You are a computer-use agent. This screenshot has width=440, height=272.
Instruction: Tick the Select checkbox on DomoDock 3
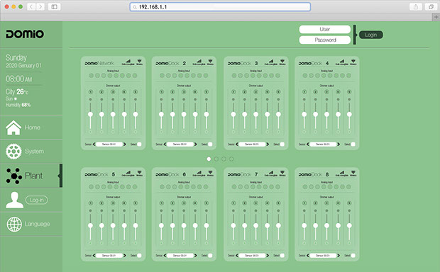(282, 144)
